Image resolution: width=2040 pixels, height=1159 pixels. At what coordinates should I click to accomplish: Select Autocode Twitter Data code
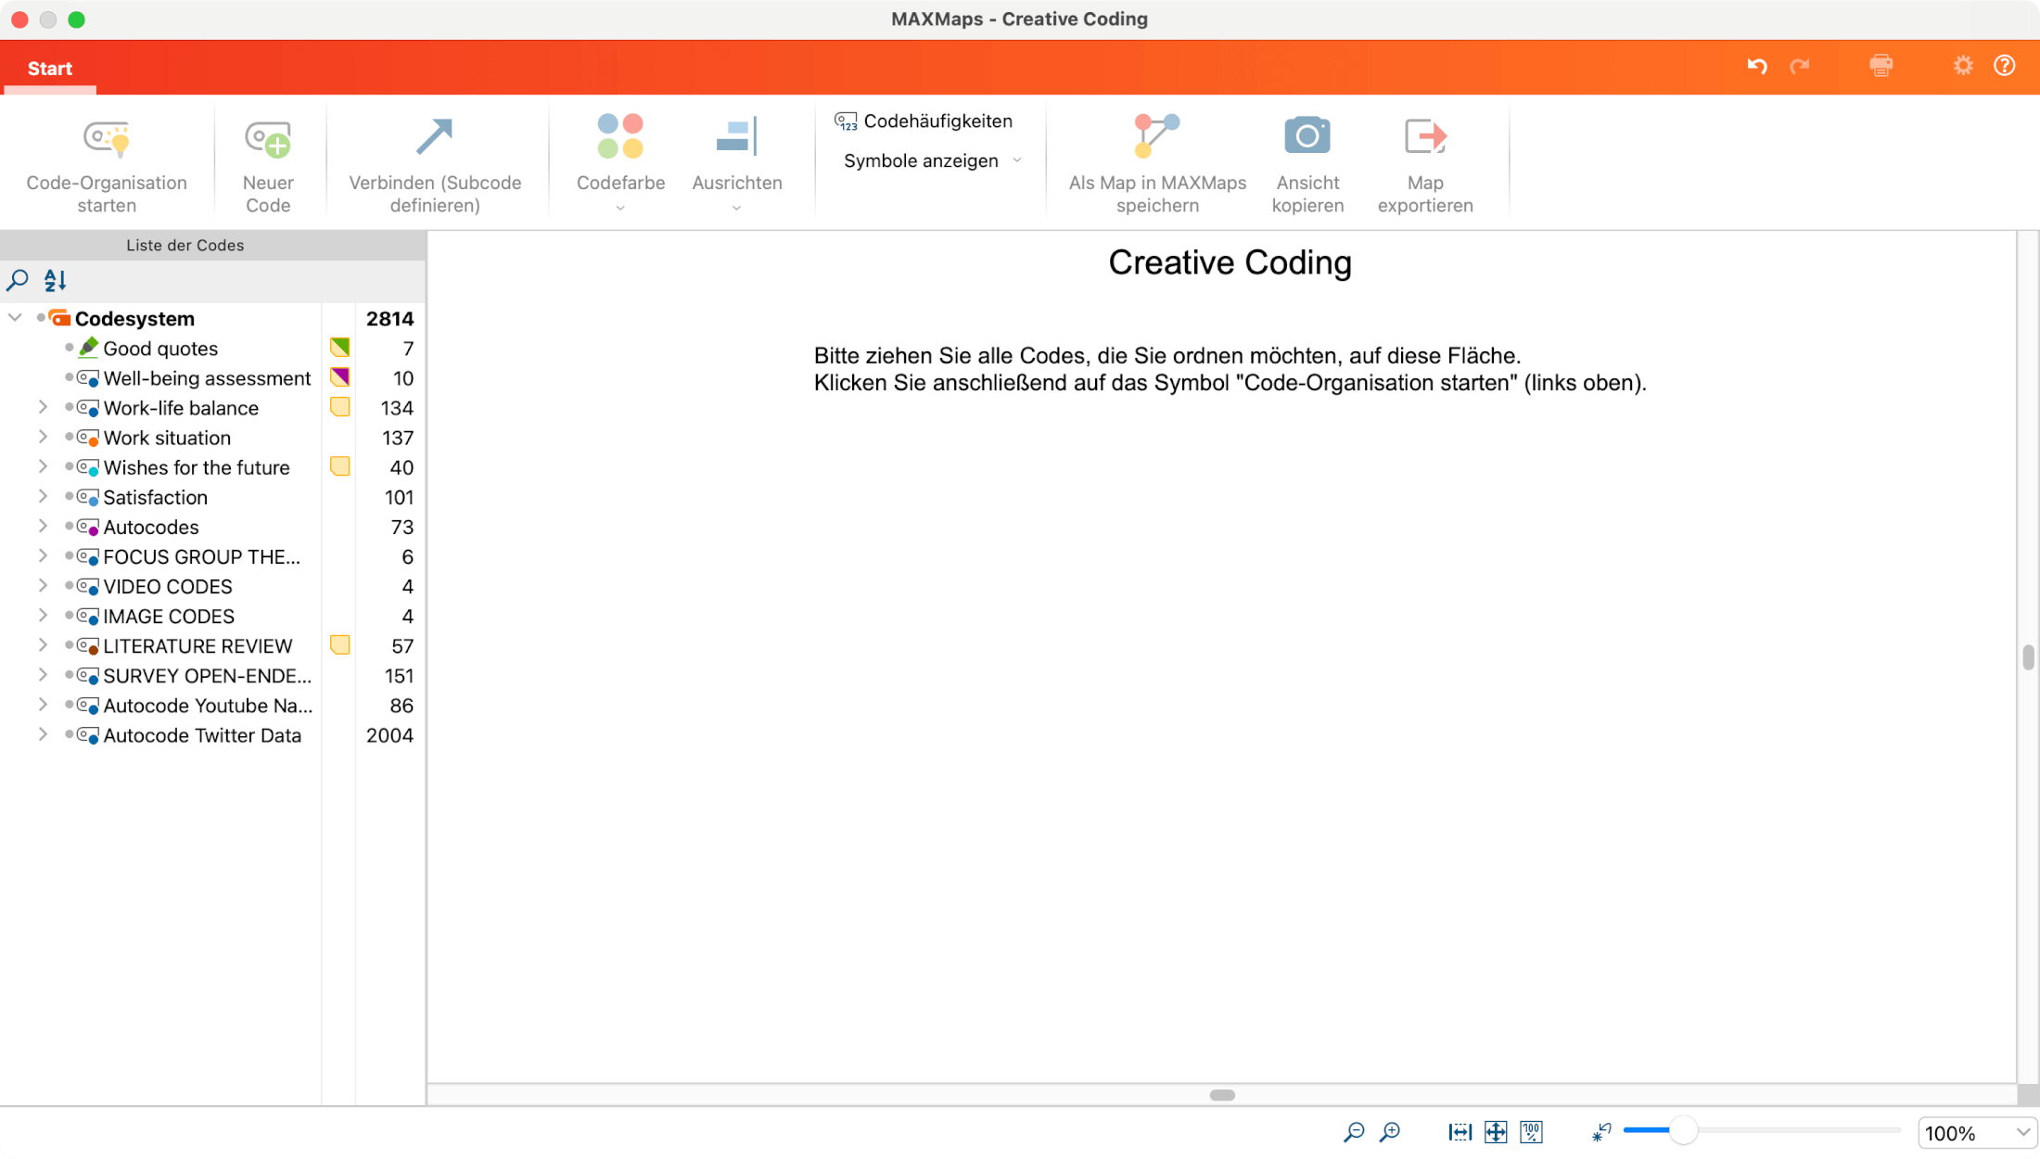click(x=202, y=735)
